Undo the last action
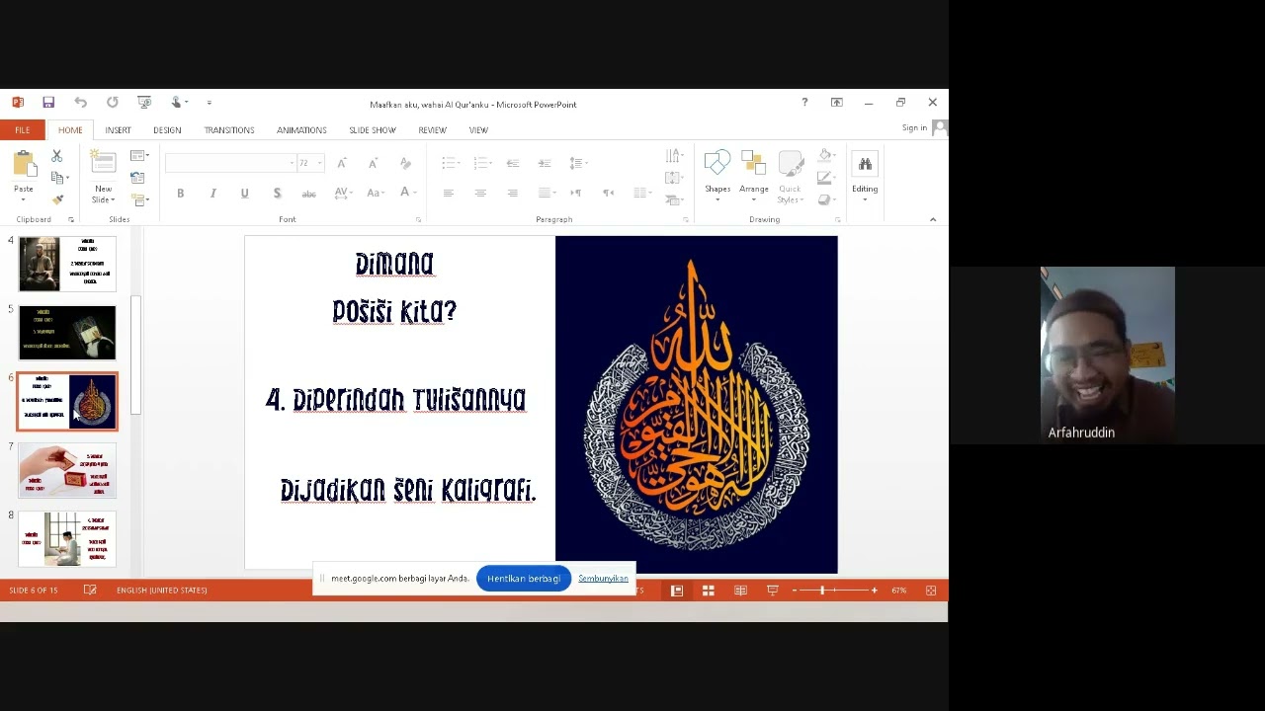Image resolution: width=1265 pixels, height=711 pixels. [x=80, y=103]
